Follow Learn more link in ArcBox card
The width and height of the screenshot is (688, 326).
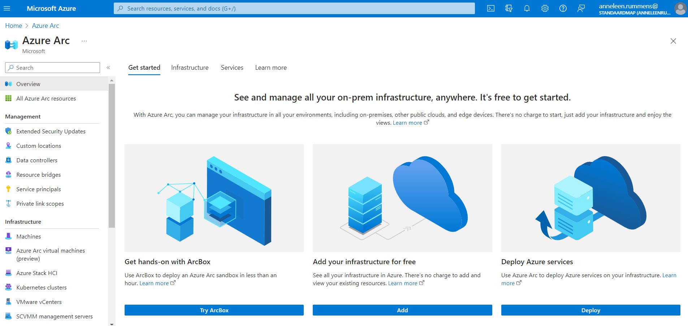(x=157, y=283)
